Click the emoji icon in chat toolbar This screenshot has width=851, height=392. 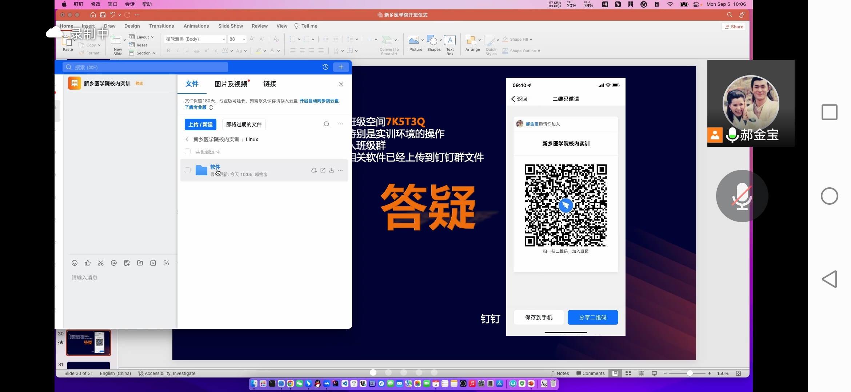[x=75, y=263]
